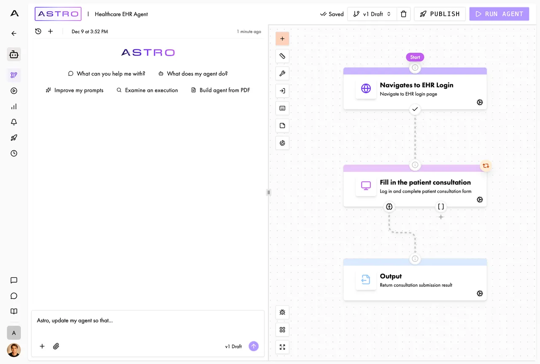Click the globe icon on Navigates to EHR Login
This screenshot has height=364, width=540.
point(366,89)
